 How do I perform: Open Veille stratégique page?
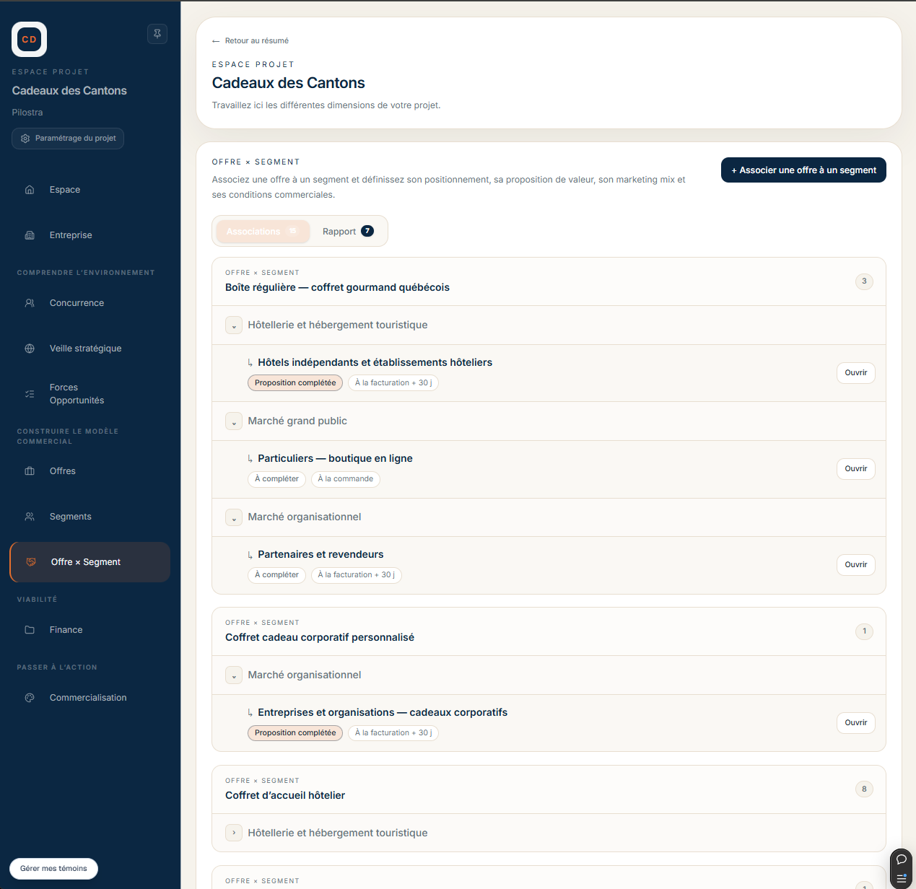(x=85, y=349)
